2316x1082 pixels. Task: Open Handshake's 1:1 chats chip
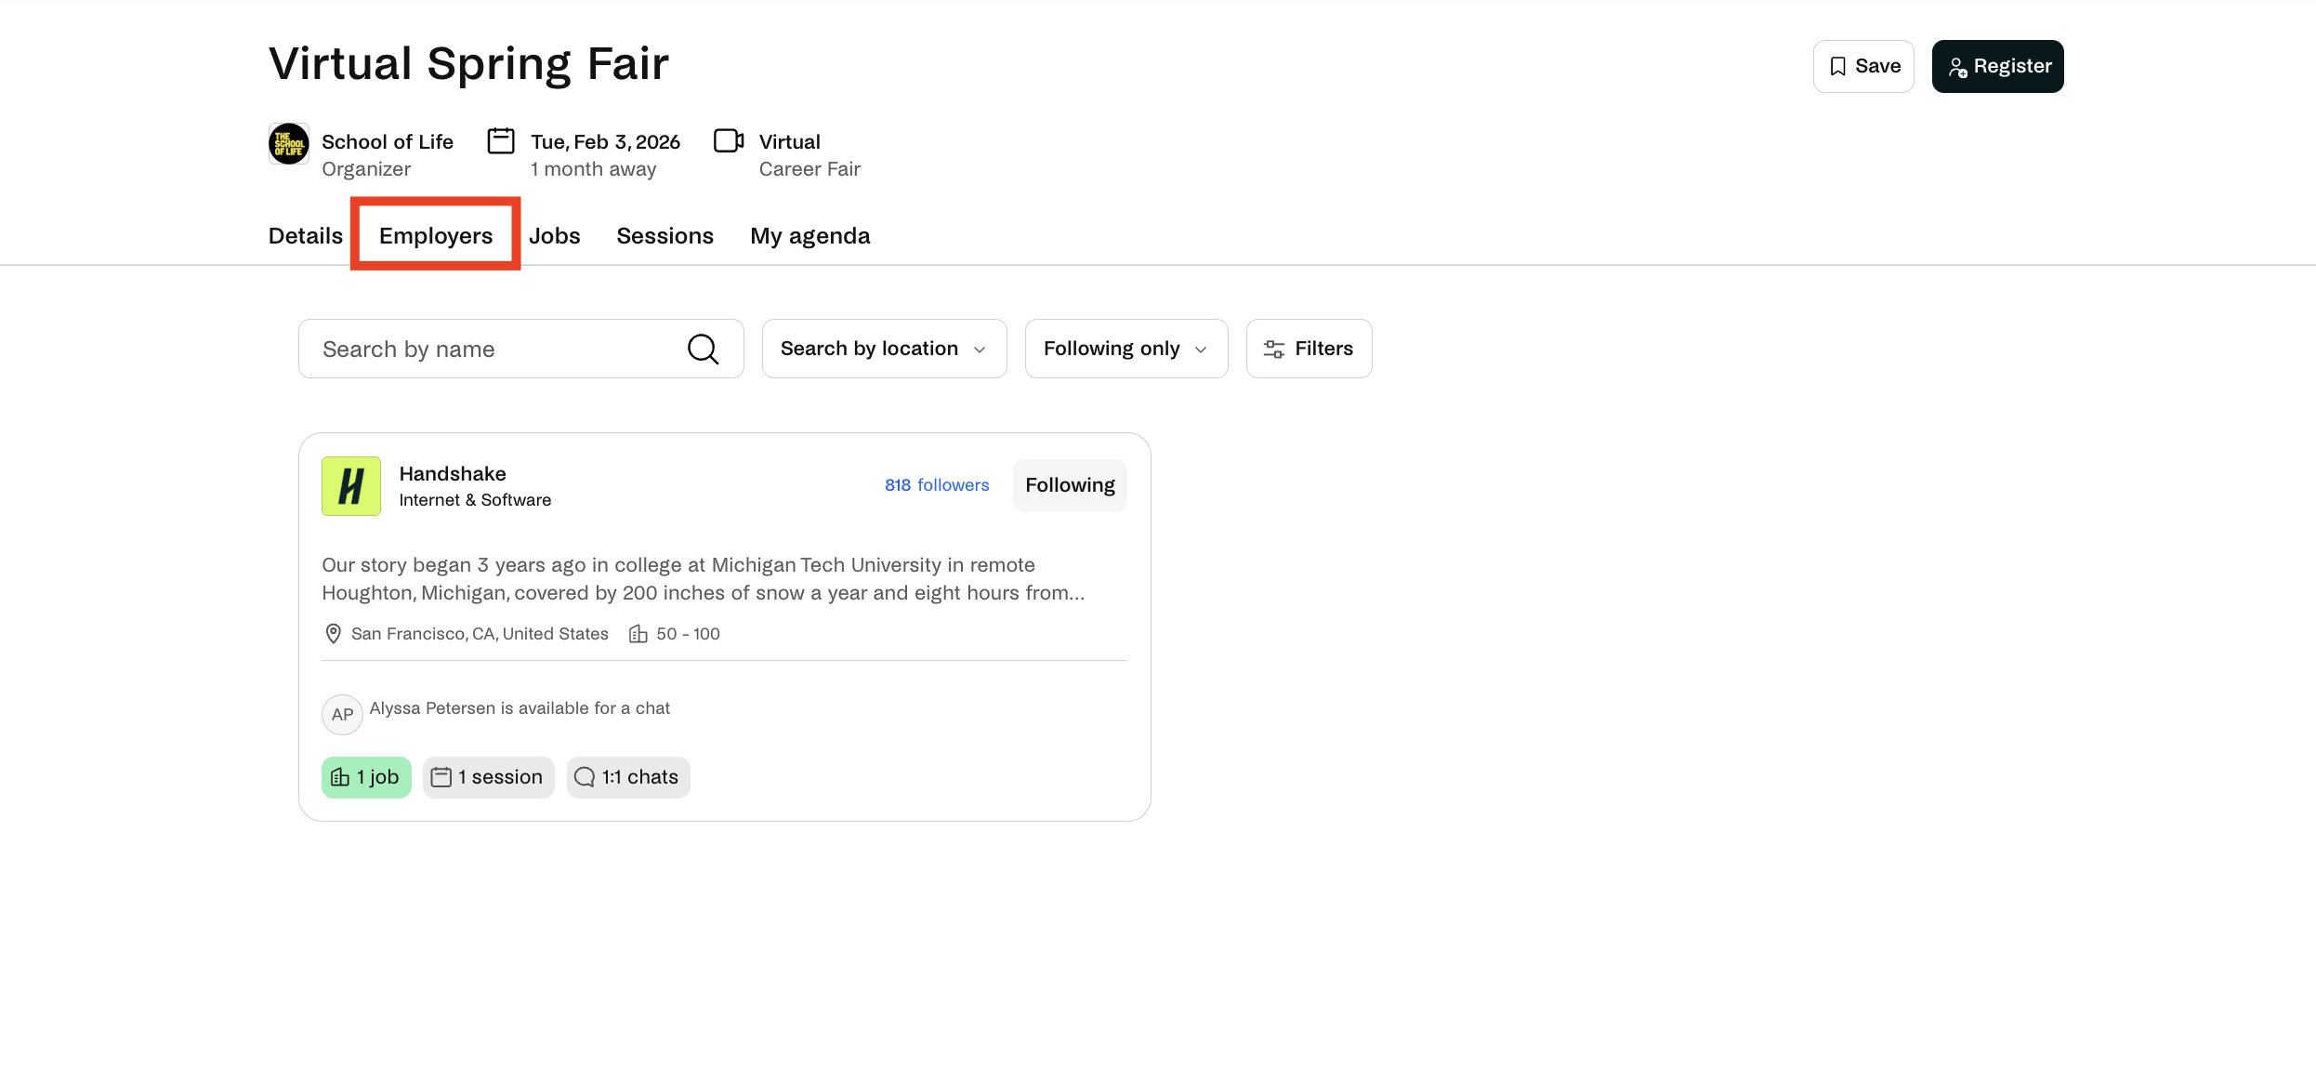[628, 777]
